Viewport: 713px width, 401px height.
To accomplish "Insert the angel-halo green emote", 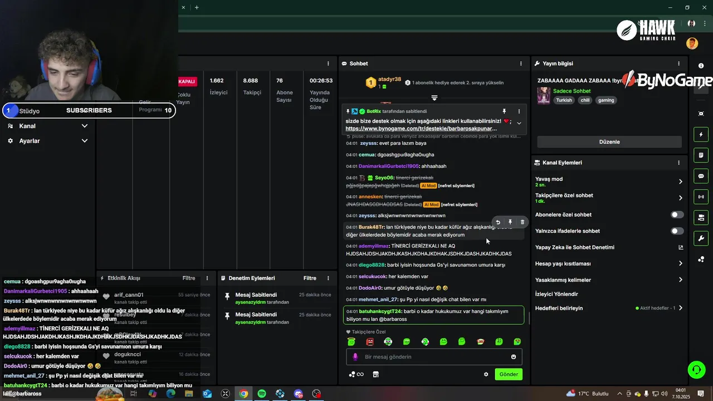I will click(351, 341).
